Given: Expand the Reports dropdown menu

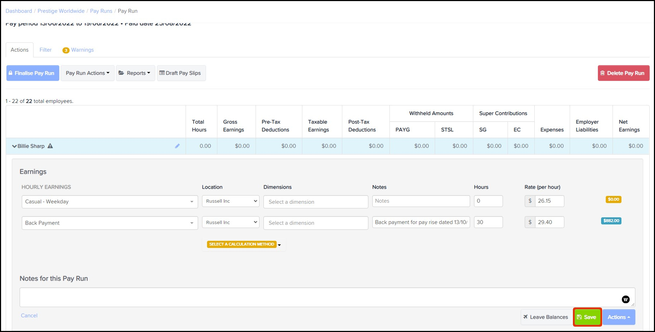Looking at the screenshot, I should click(x=135, y=73).
